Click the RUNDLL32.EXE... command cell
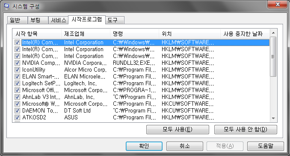 134,63
